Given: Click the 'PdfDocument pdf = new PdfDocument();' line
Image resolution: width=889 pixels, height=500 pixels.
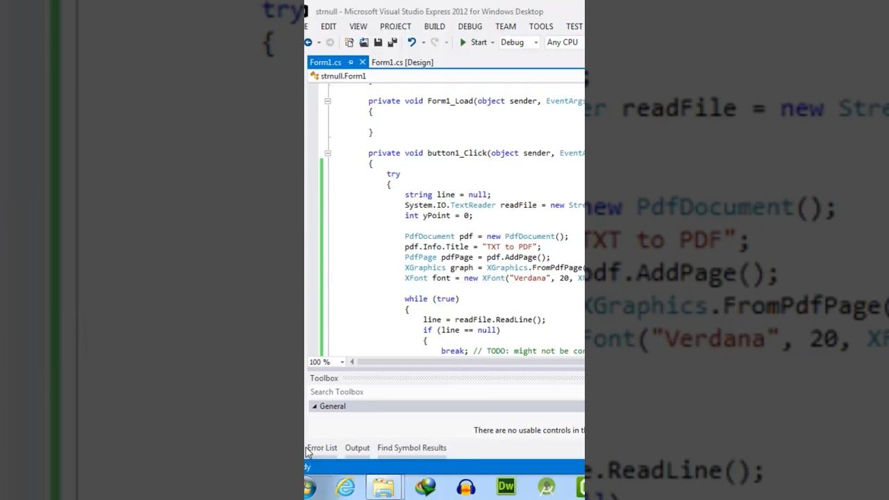Looking at the screenshot, I should pyautogui.click(x=486, y=237).
